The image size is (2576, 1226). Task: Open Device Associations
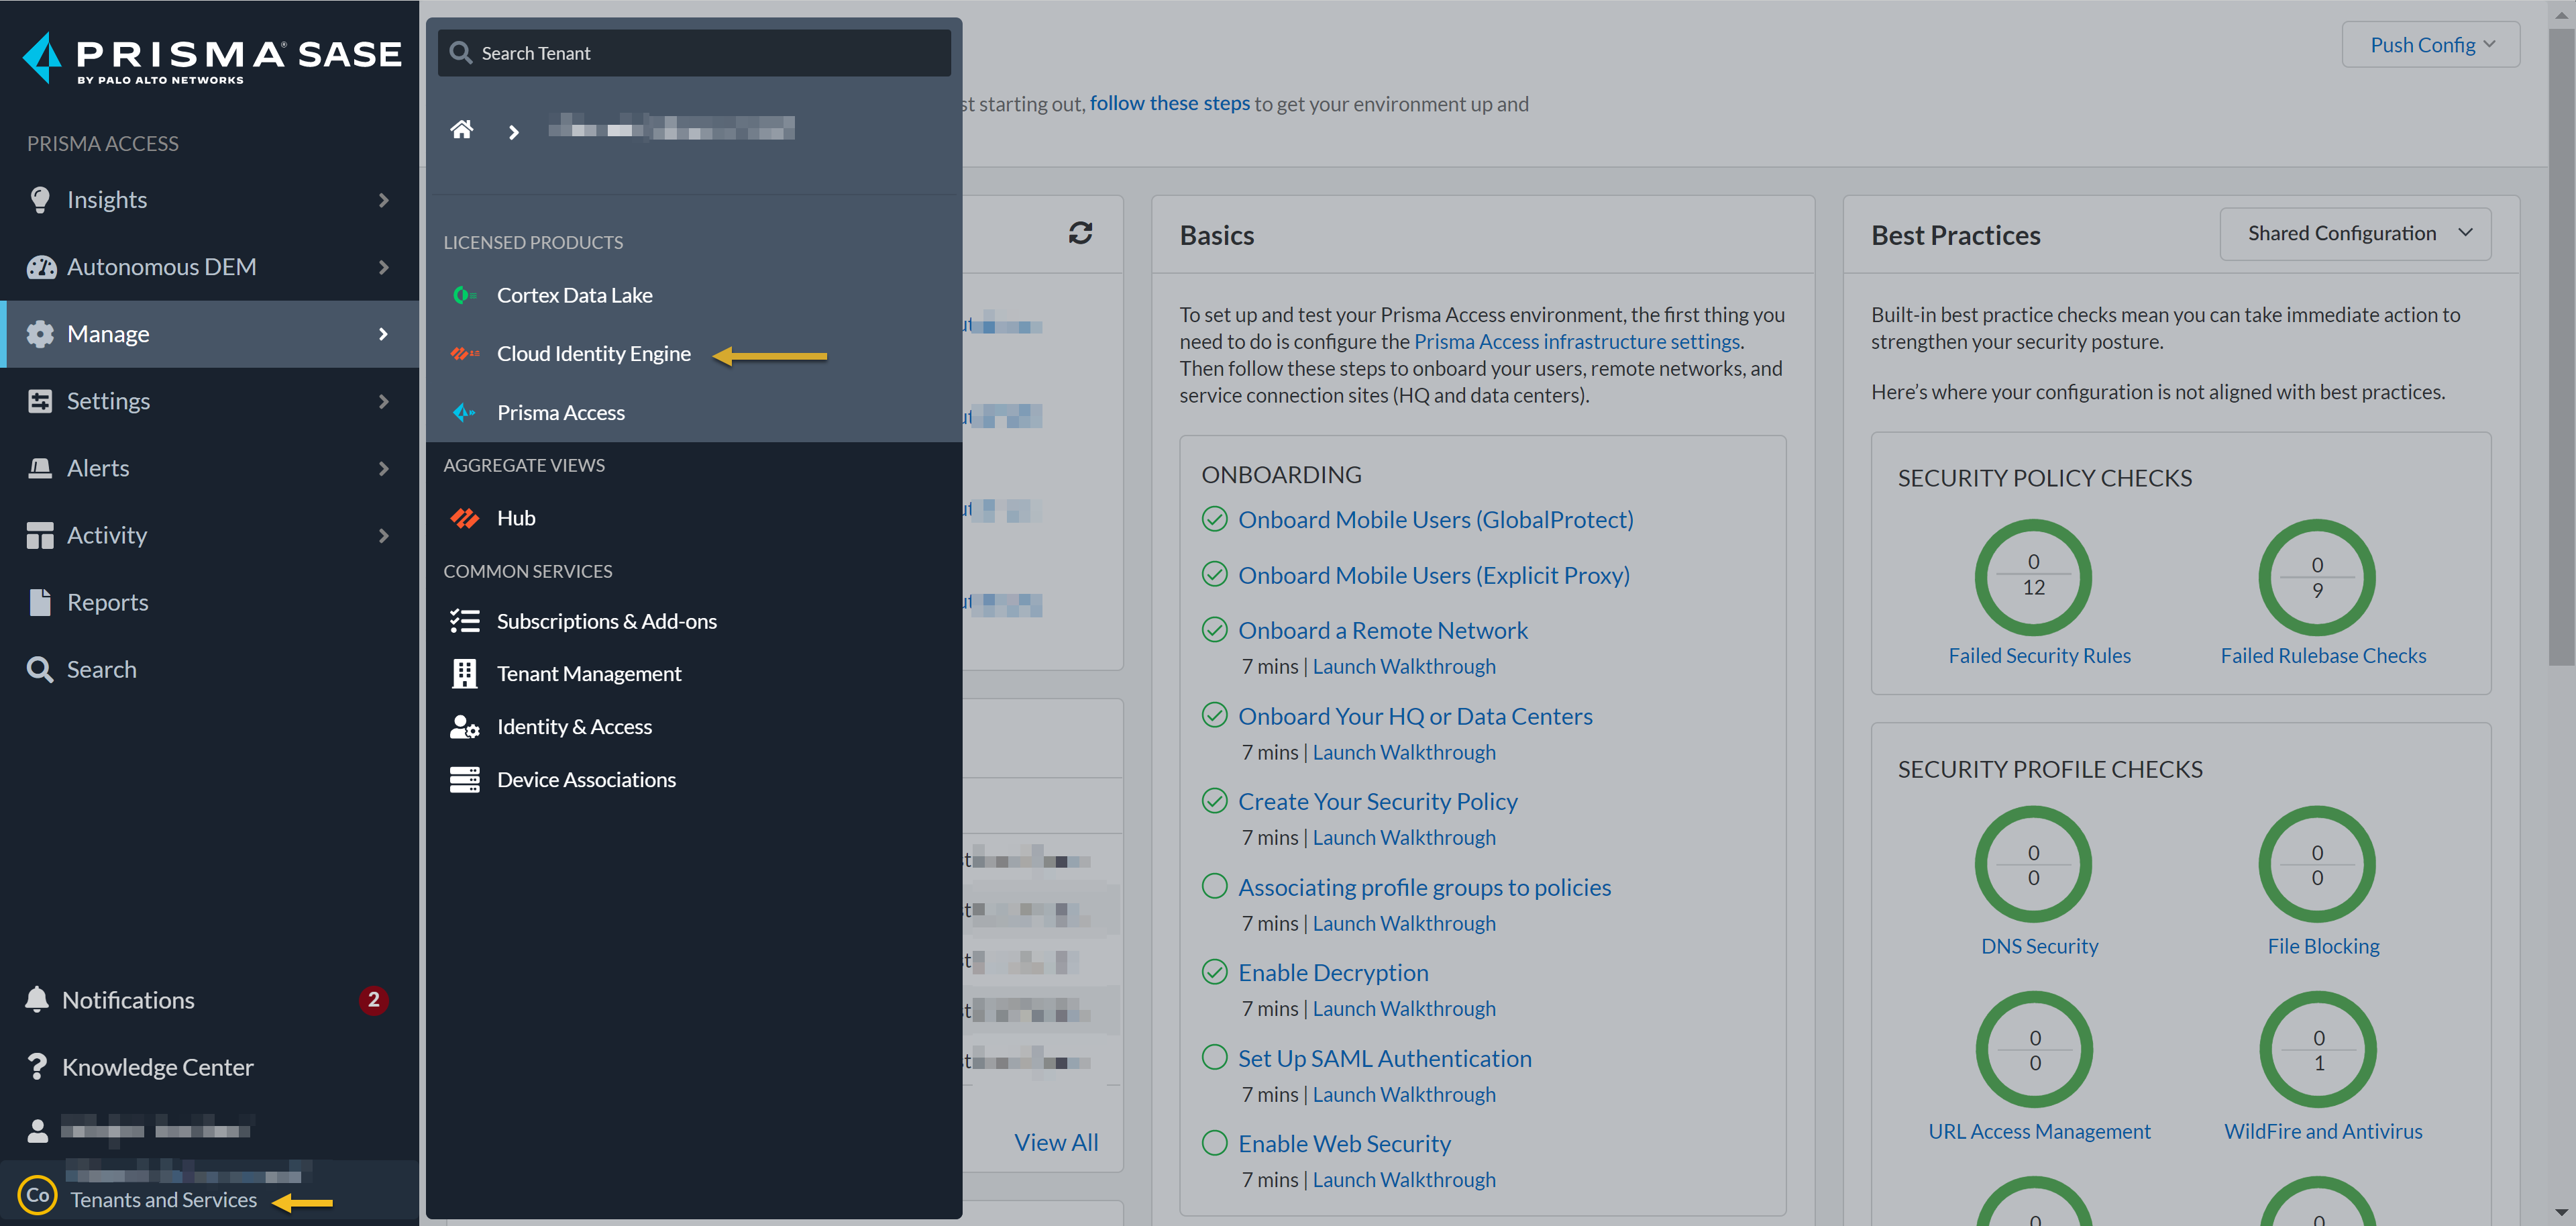pos(586,779)
